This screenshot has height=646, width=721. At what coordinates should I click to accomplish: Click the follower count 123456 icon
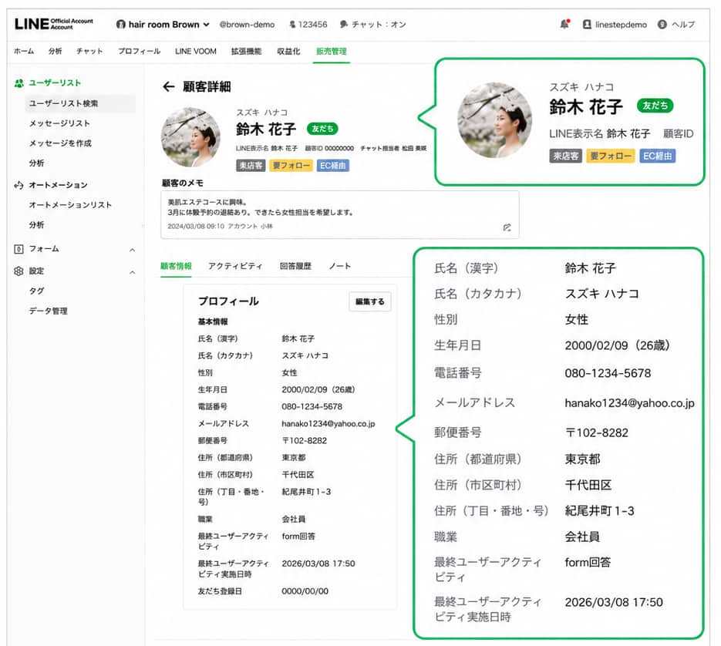[x=292, y=25]
